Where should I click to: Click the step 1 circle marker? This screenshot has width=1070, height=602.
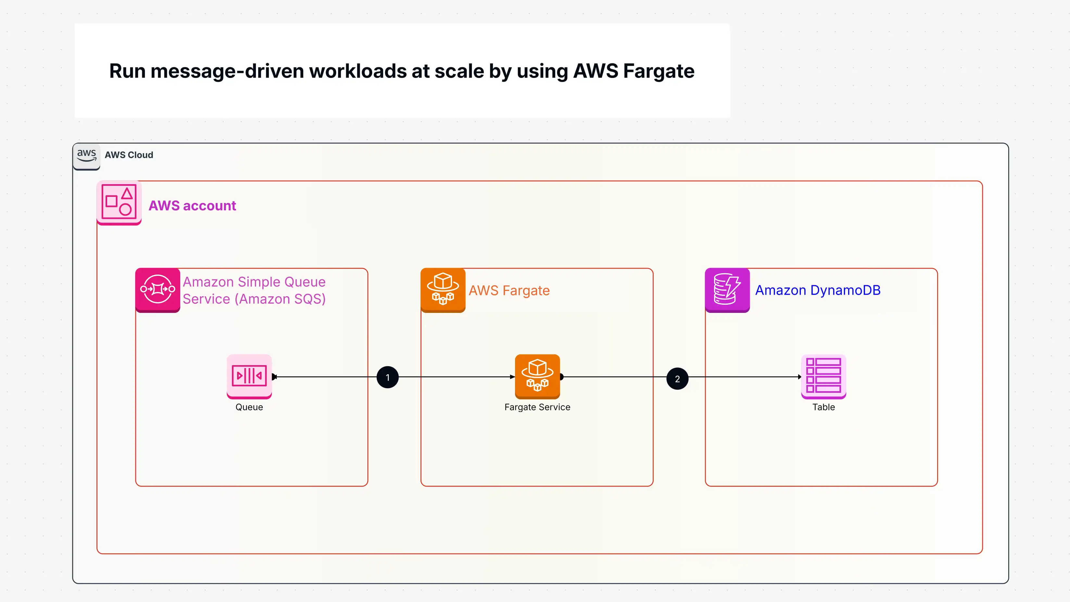[387, 377]
